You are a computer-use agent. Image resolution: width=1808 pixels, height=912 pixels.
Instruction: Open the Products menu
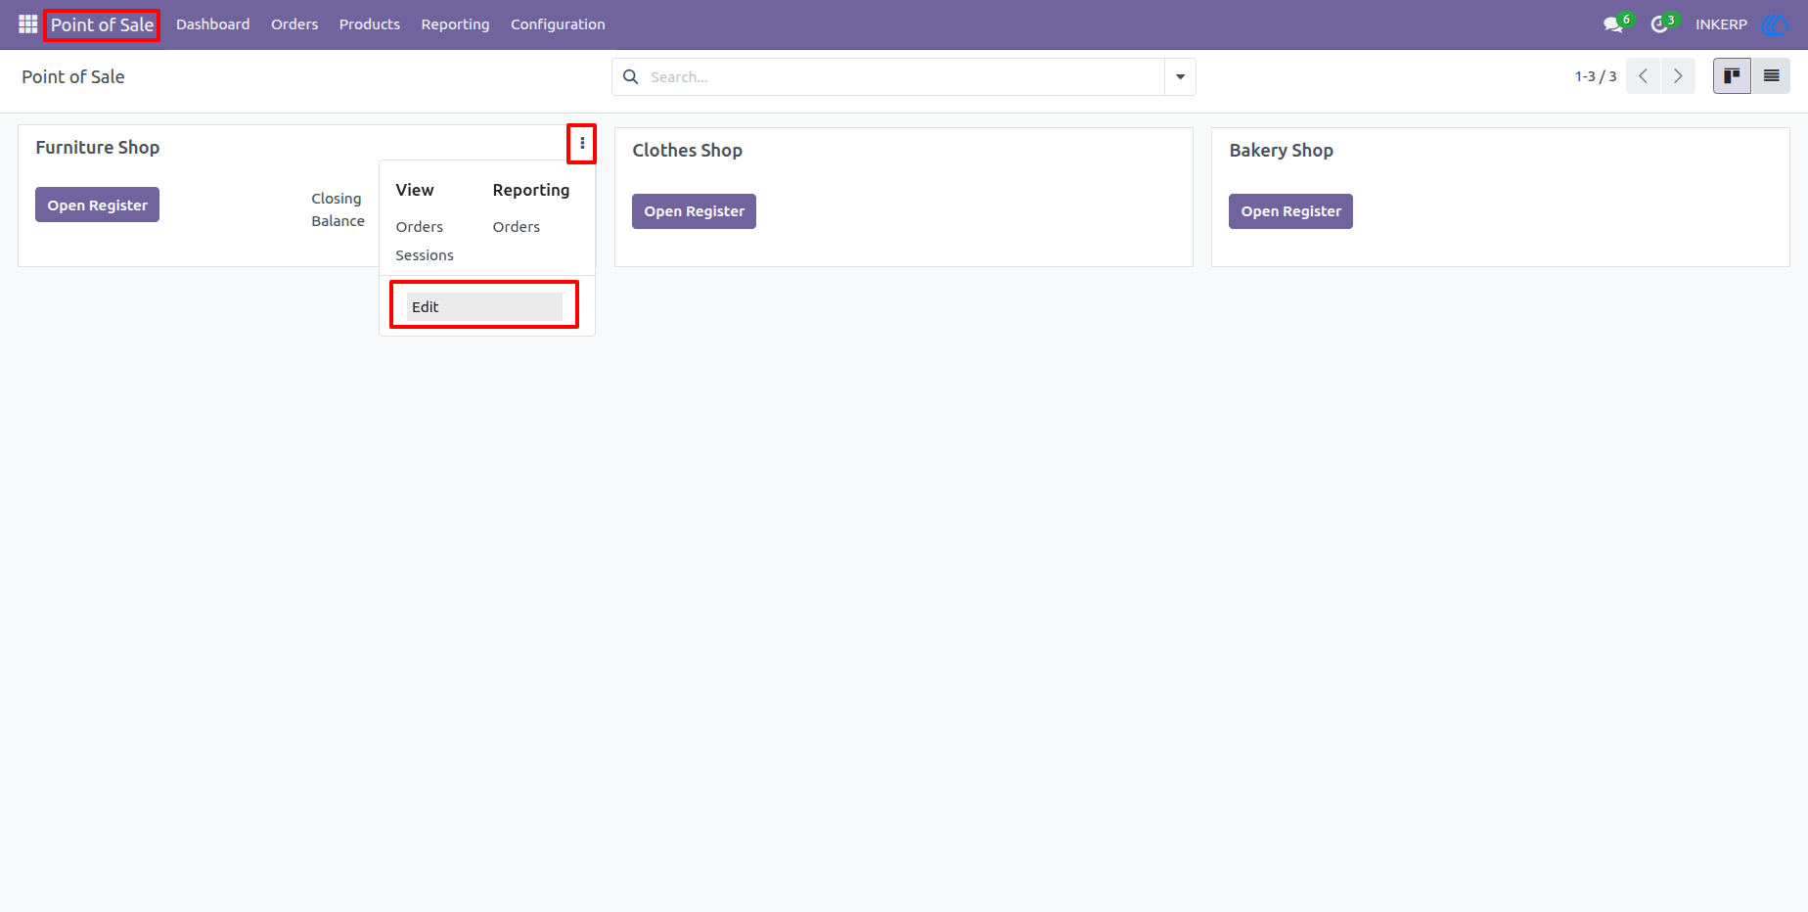370,24
